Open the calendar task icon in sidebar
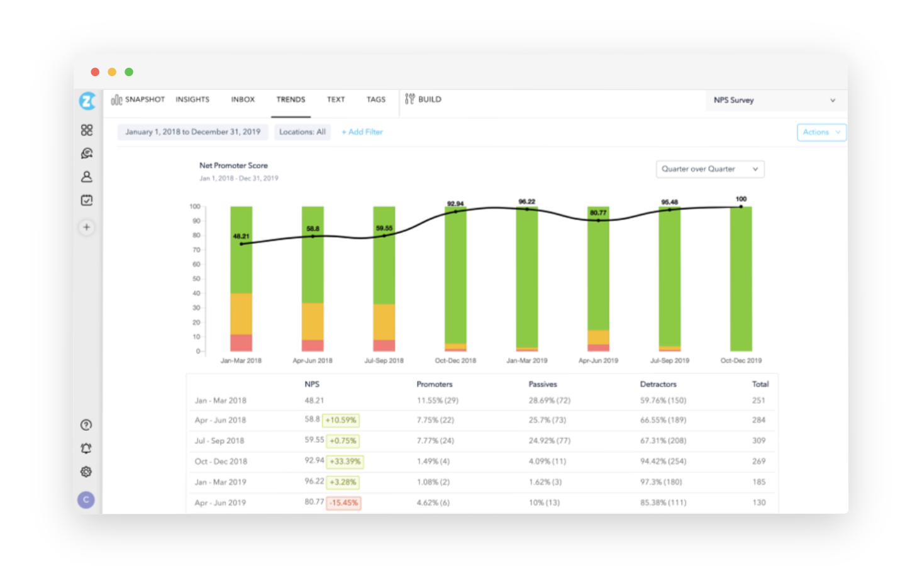 click(87, 200)
